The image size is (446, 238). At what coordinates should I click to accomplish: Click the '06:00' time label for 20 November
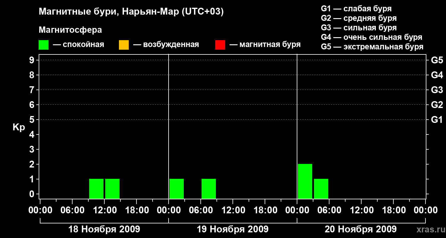(x=329, y=210)
